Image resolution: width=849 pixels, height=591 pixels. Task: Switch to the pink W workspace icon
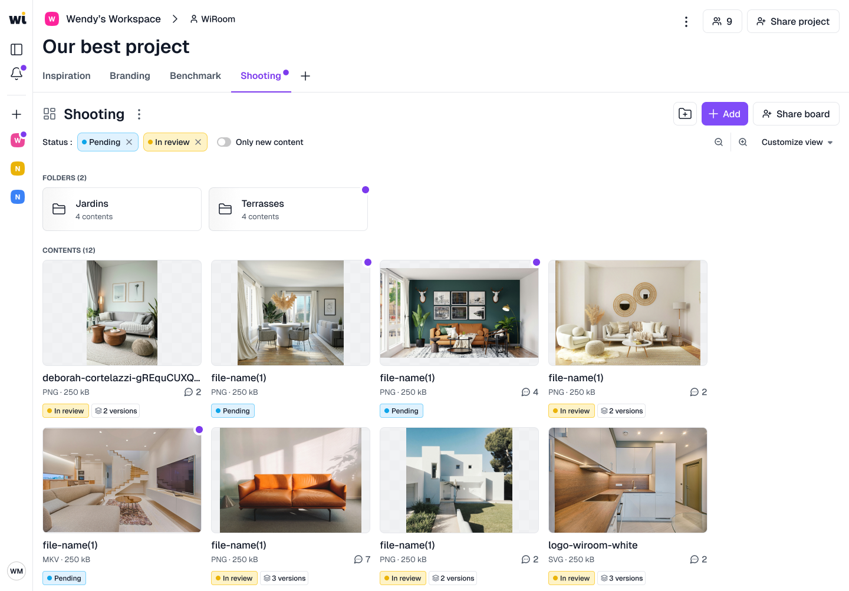pyautogui.click(x=18, y=140)
